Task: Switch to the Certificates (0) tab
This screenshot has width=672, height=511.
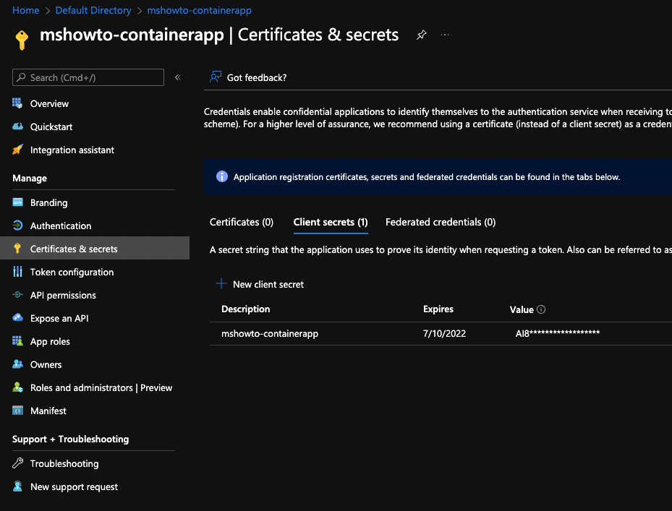Action: pyautogui.click(x=242, y=223)
